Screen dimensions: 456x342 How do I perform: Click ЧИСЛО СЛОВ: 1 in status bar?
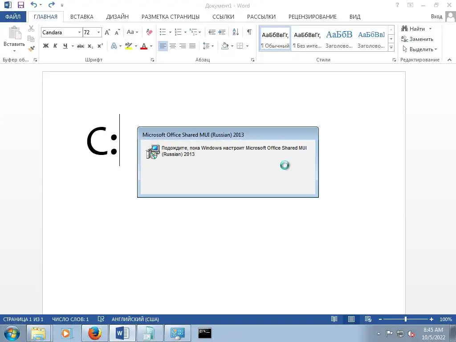click(70, 319)
